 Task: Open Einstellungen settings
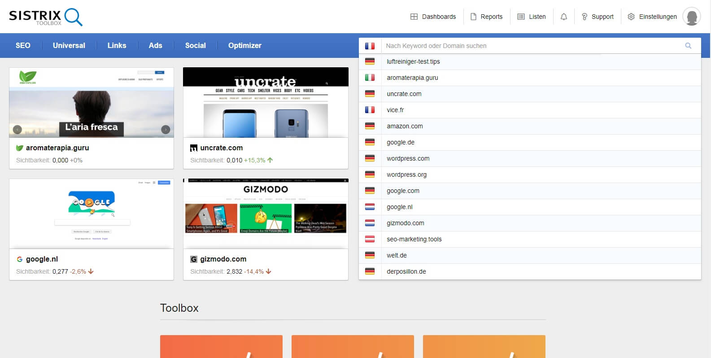652,17
